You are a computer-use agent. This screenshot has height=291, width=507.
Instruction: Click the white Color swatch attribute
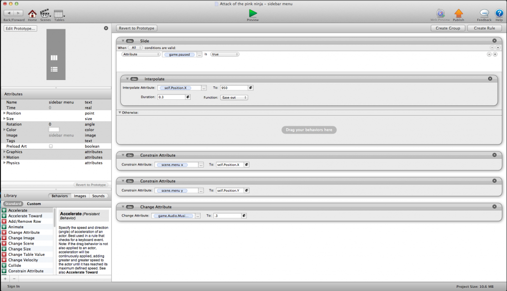(53, 129)
